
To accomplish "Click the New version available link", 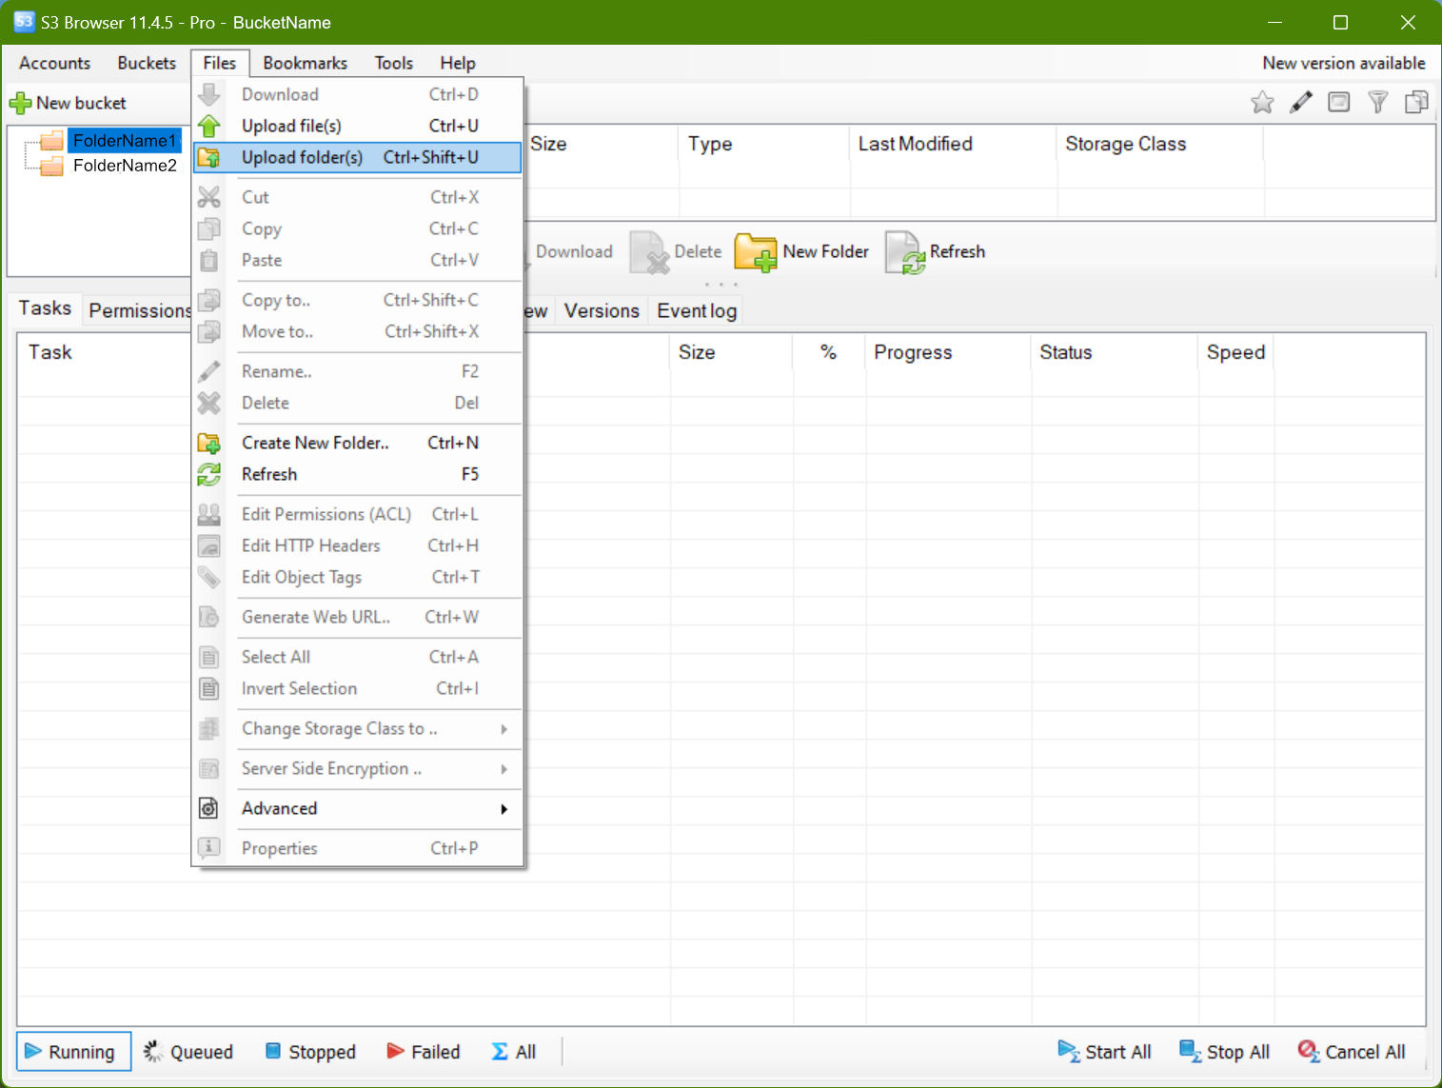I will (1344, 63).
